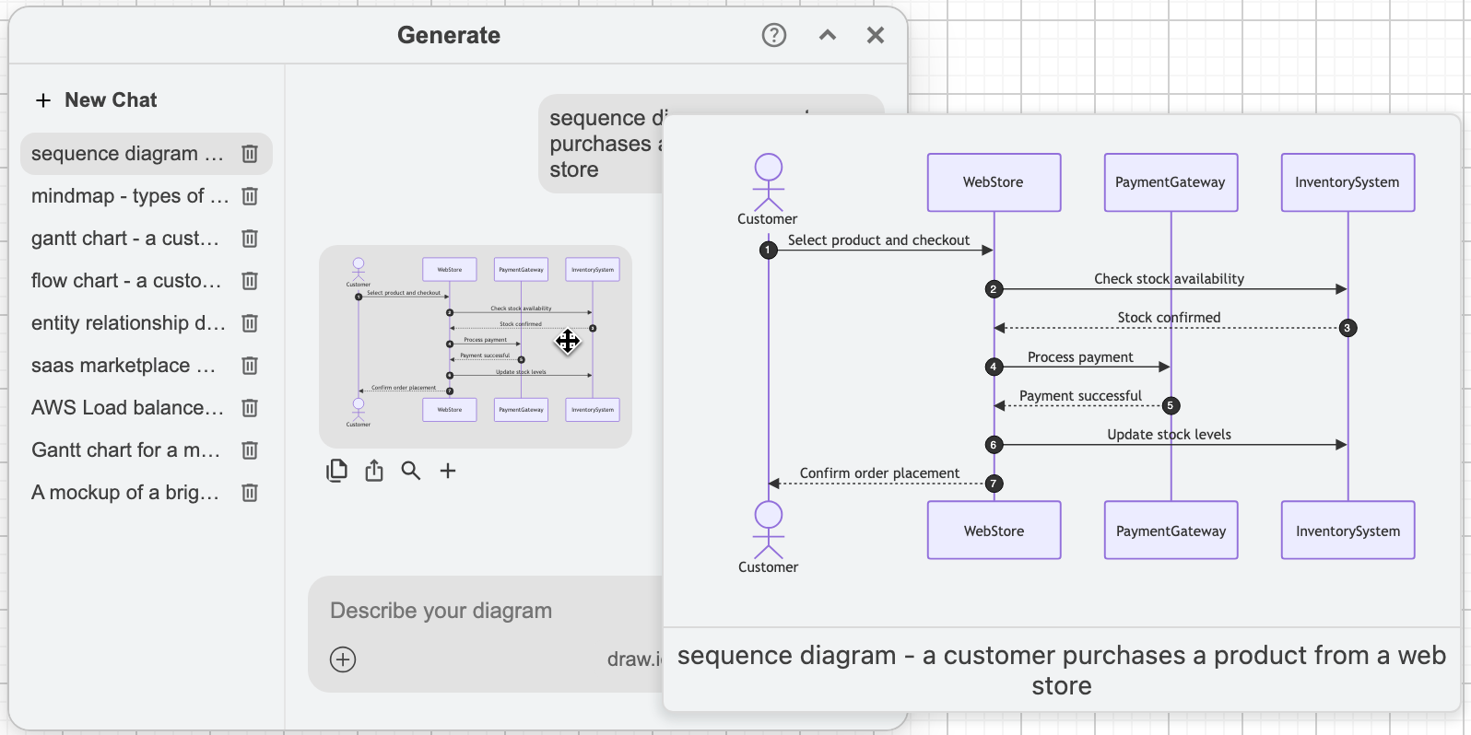
Task: Open the "gantt chart - a cust" chat
Action: [125, 239]
